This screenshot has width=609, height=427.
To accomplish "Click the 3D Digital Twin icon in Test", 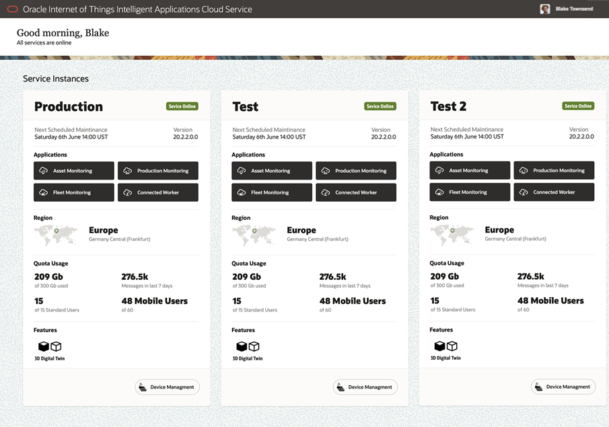I will coord(248,346).
